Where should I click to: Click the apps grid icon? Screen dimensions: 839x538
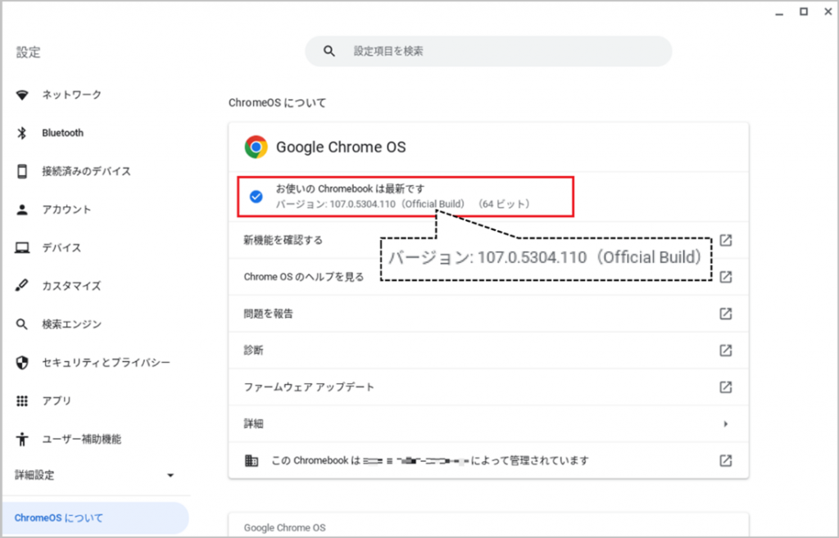(x=23, y=400)
